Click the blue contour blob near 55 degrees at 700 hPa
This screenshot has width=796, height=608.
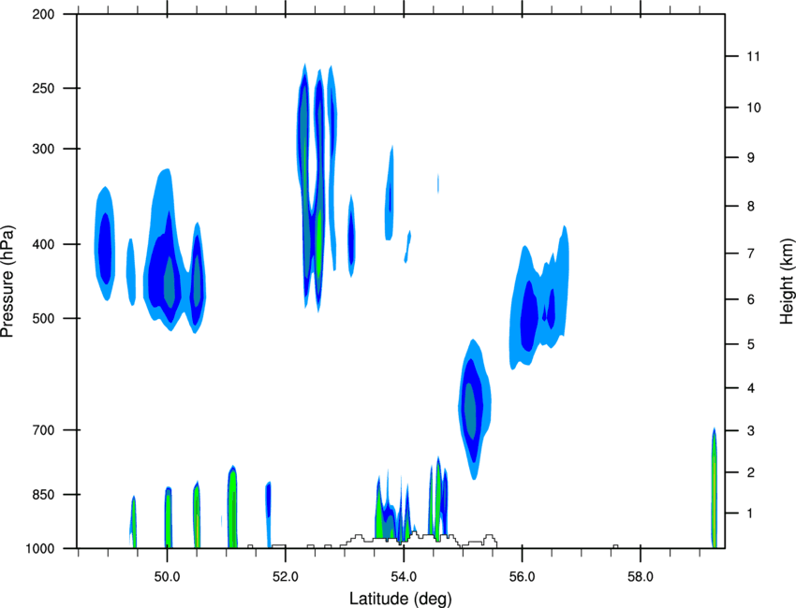(474, 409)
